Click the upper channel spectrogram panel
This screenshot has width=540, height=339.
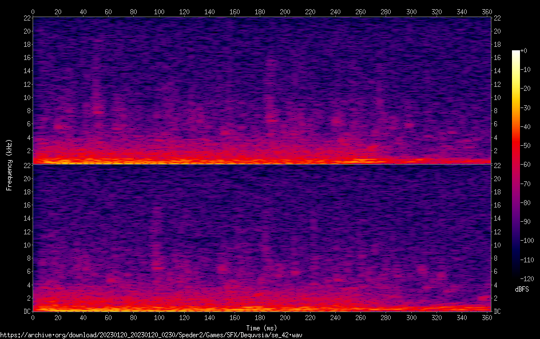(261, 90)
